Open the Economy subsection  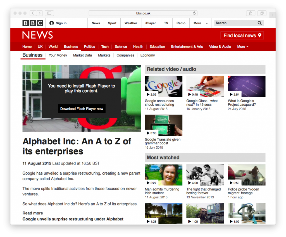click(147, 55)
